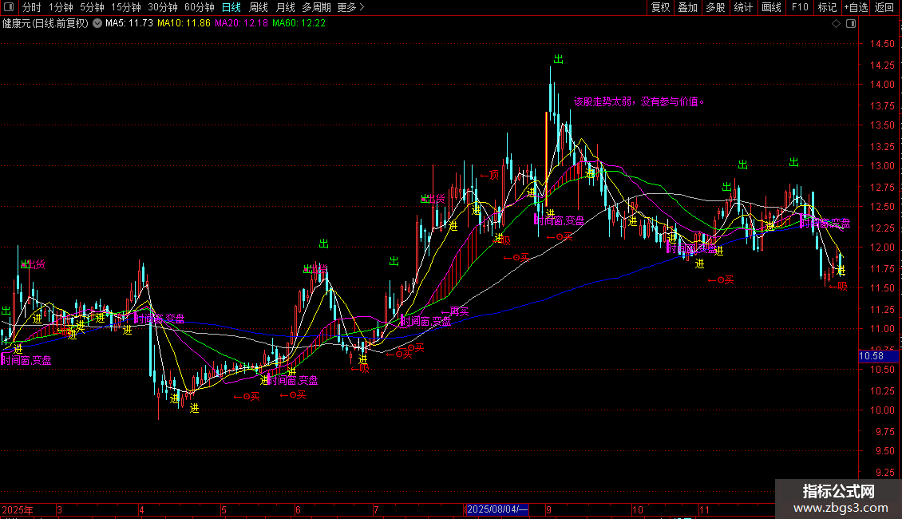This screenshot has height=519, width=902.
Task: Toggle the right side panel icon
Action: [x=851, y=24]
